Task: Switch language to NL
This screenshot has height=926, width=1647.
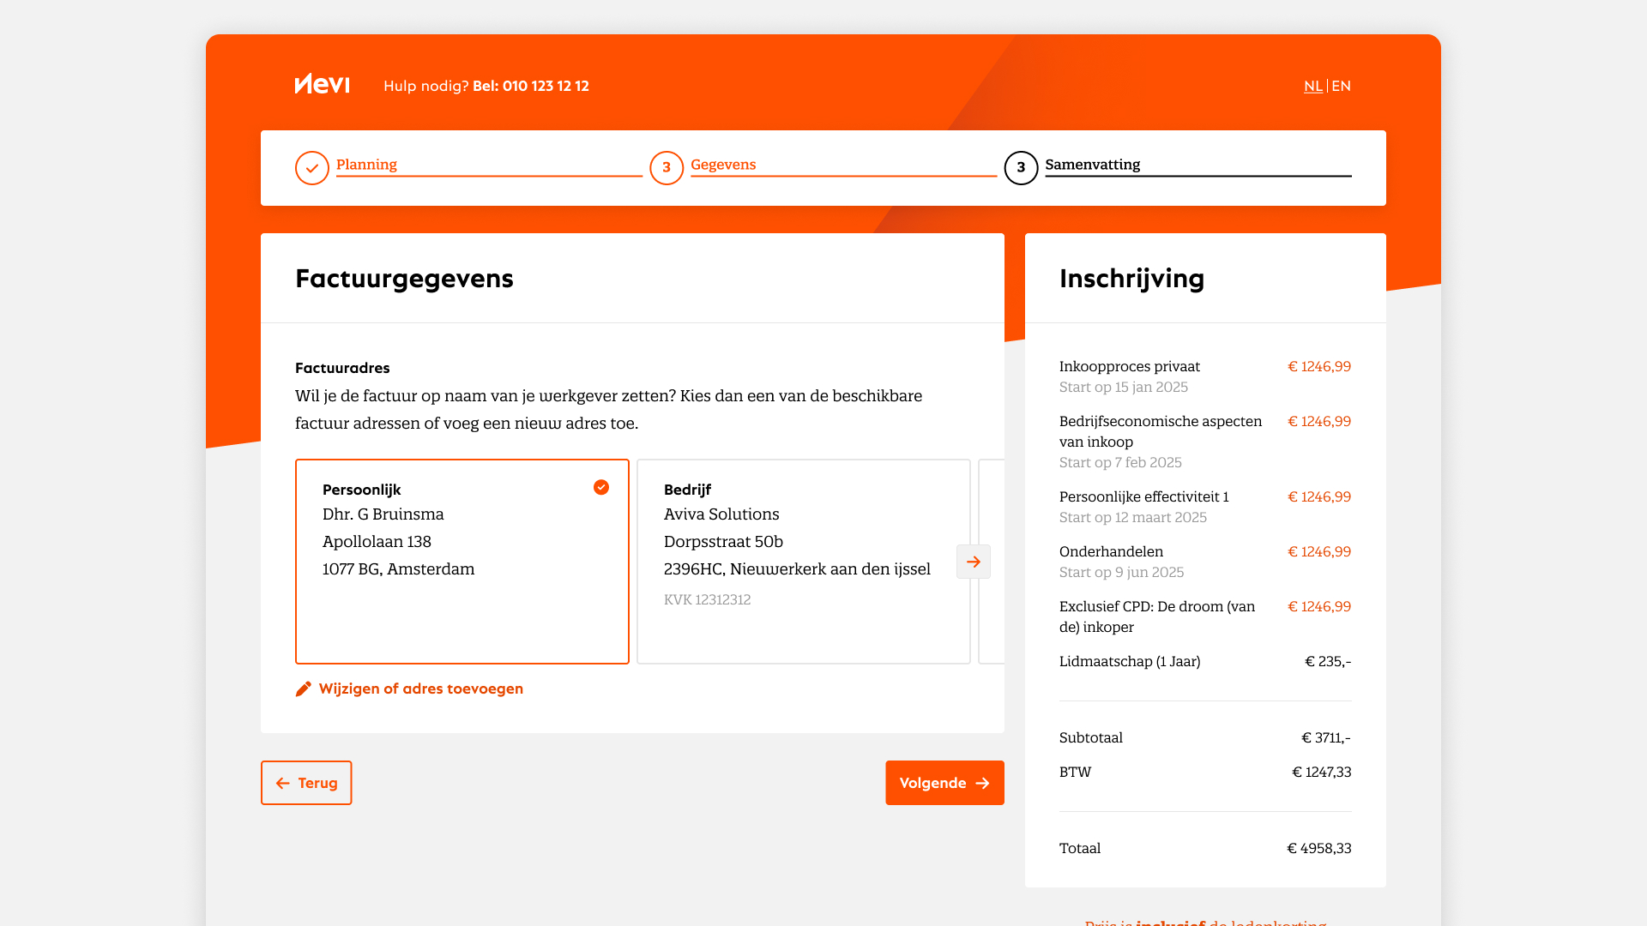Action: coord(1312,86)
